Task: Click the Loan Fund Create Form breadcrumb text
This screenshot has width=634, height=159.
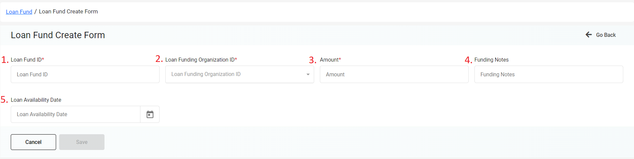Action: (68, 12)
